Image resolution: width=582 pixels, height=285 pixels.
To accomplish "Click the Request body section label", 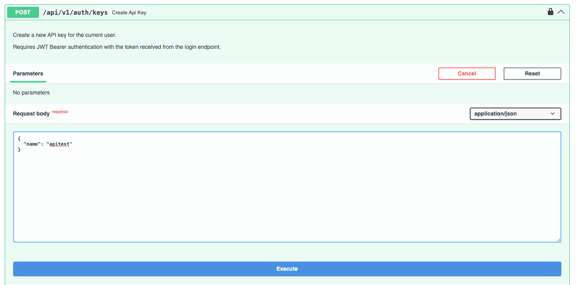I will pyautogui.click(x=31, y=114).
